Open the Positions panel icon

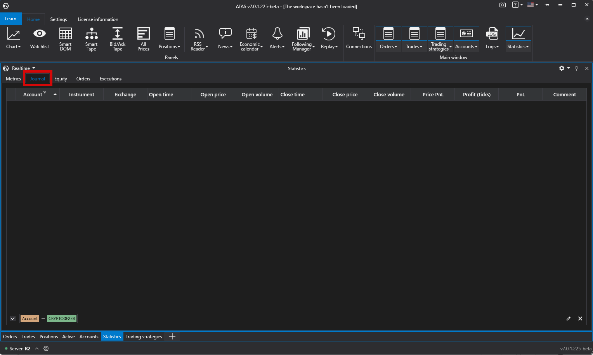(x=170, y=34)
